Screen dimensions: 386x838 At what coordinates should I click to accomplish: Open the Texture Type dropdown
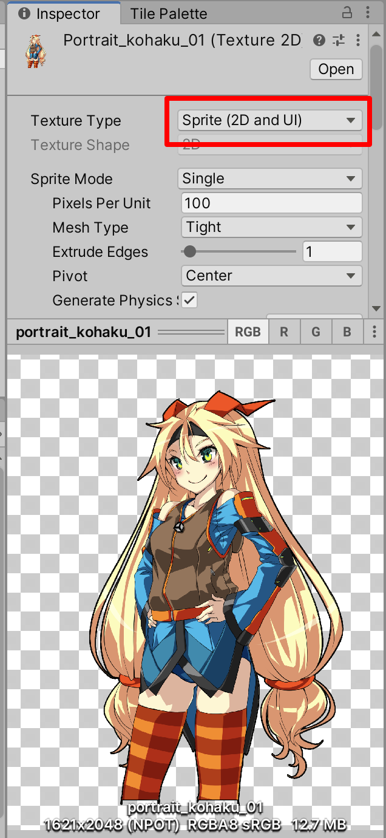(270, 120)
